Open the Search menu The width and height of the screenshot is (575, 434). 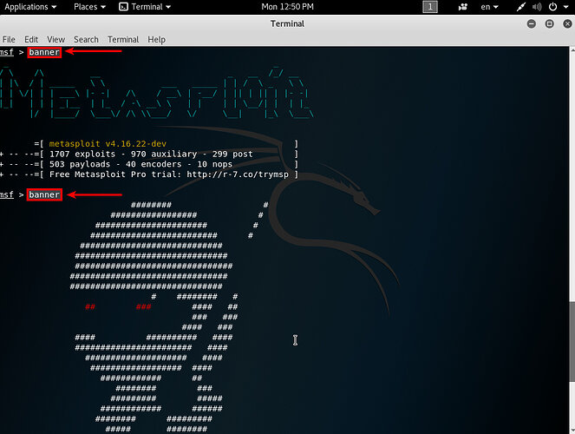tap(86, 39)
